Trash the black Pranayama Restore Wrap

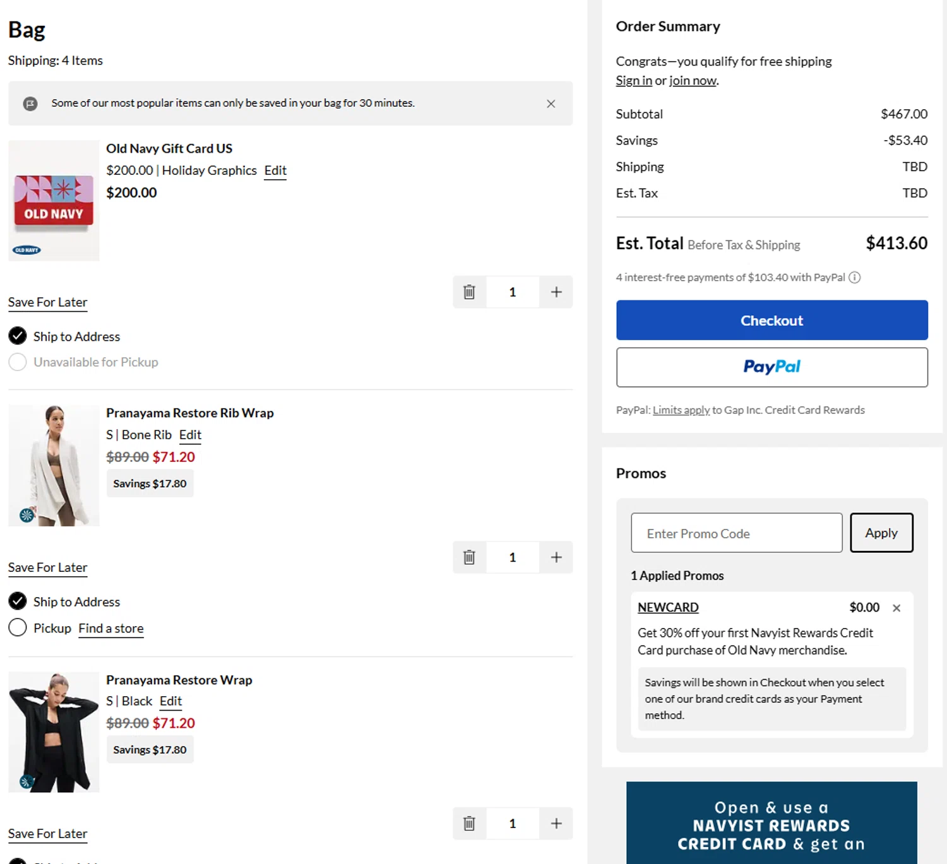click(469, 824)
